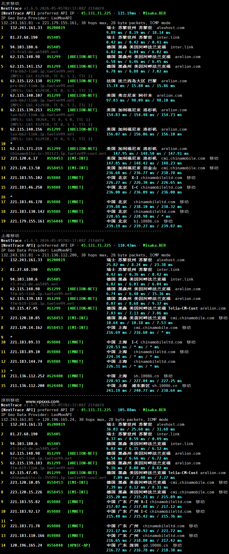Select the 110.43ms API latency value
Viewport: 229px width, 554px height.
coord(127,245)
